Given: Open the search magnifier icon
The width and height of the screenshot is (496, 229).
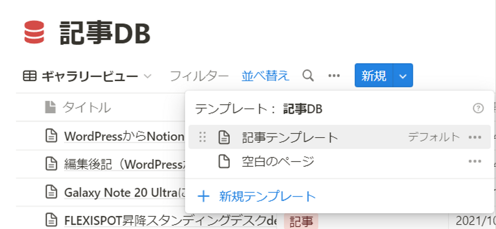Looking at the screenshot, I should [x=308, y=76].
